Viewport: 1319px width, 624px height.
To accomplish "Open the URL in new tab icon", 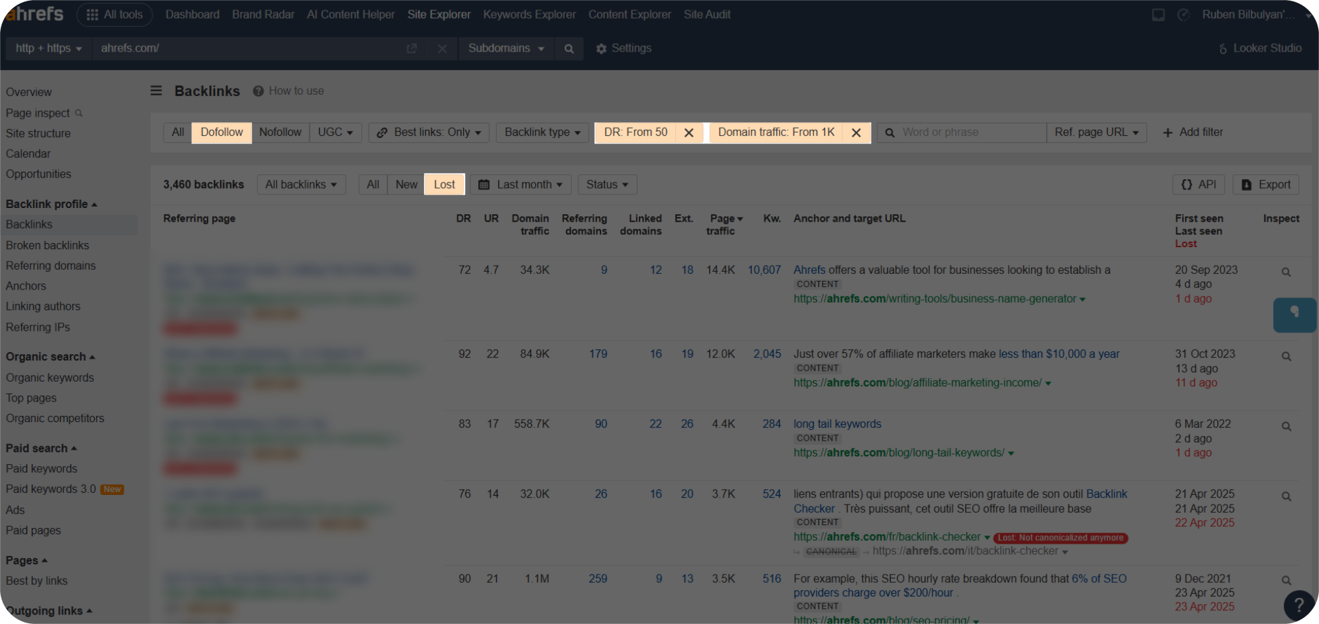I will coord(412,49).
